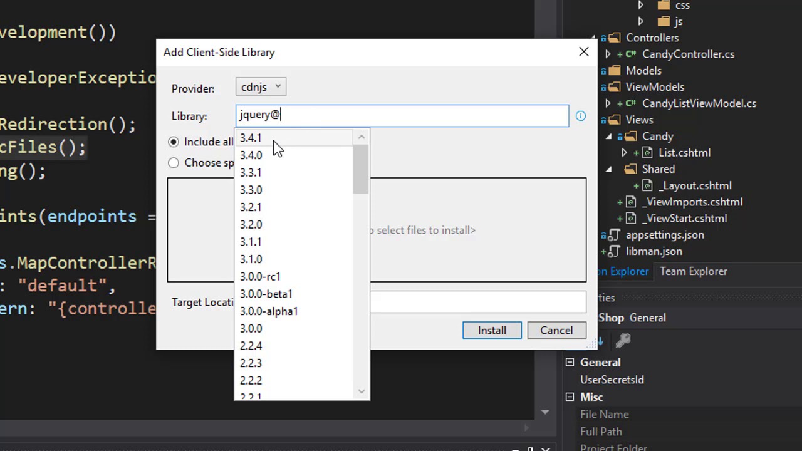Click the Shared folder icon

tap(631, 169)
